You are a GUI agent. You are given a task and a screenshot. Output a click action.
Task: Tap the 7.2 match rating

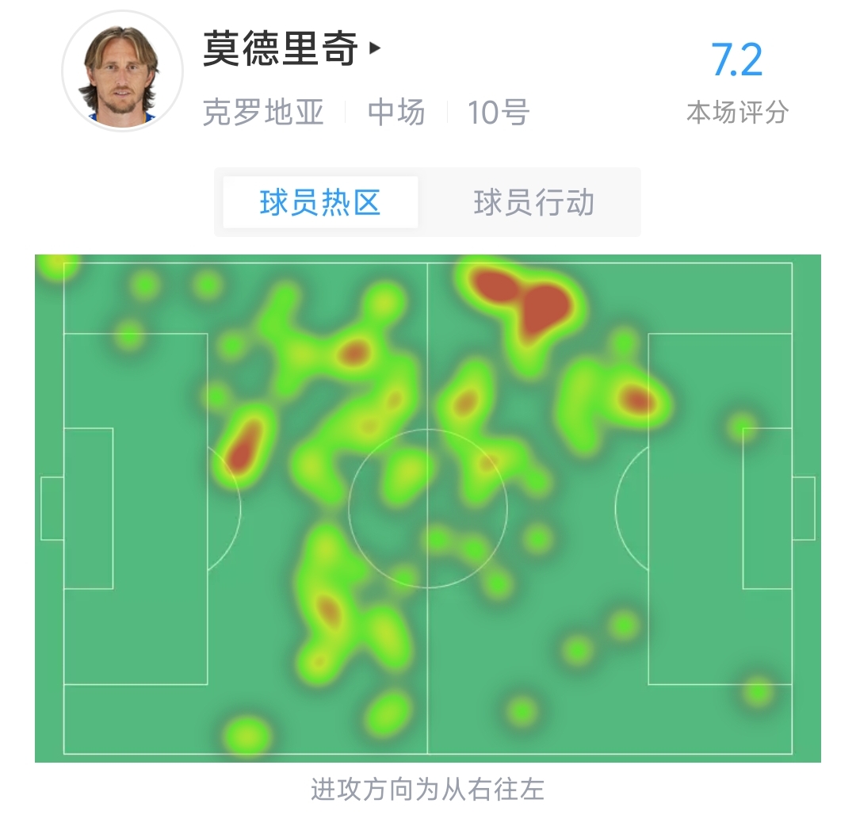click(x=736, y=60)
